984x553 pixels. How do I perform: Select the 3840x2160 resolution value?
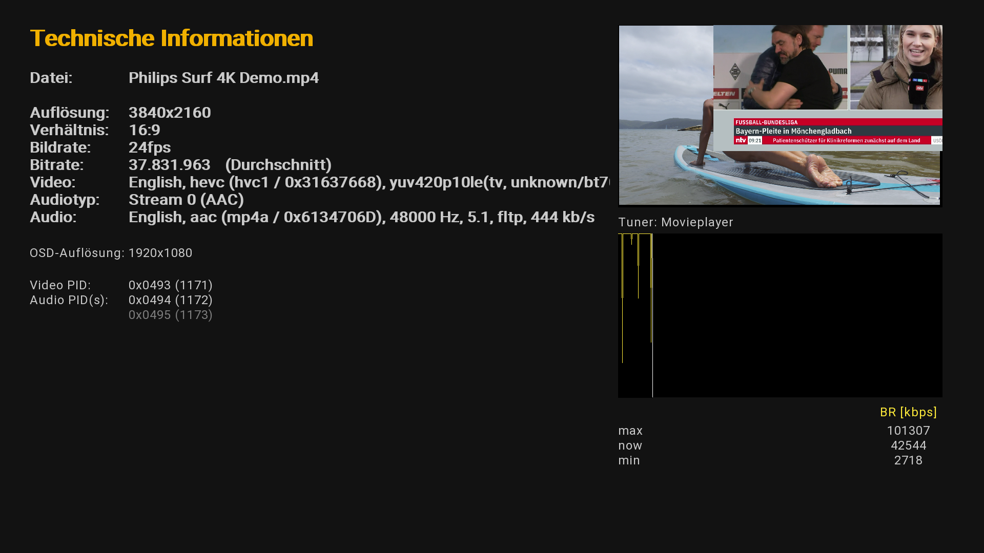170,113
